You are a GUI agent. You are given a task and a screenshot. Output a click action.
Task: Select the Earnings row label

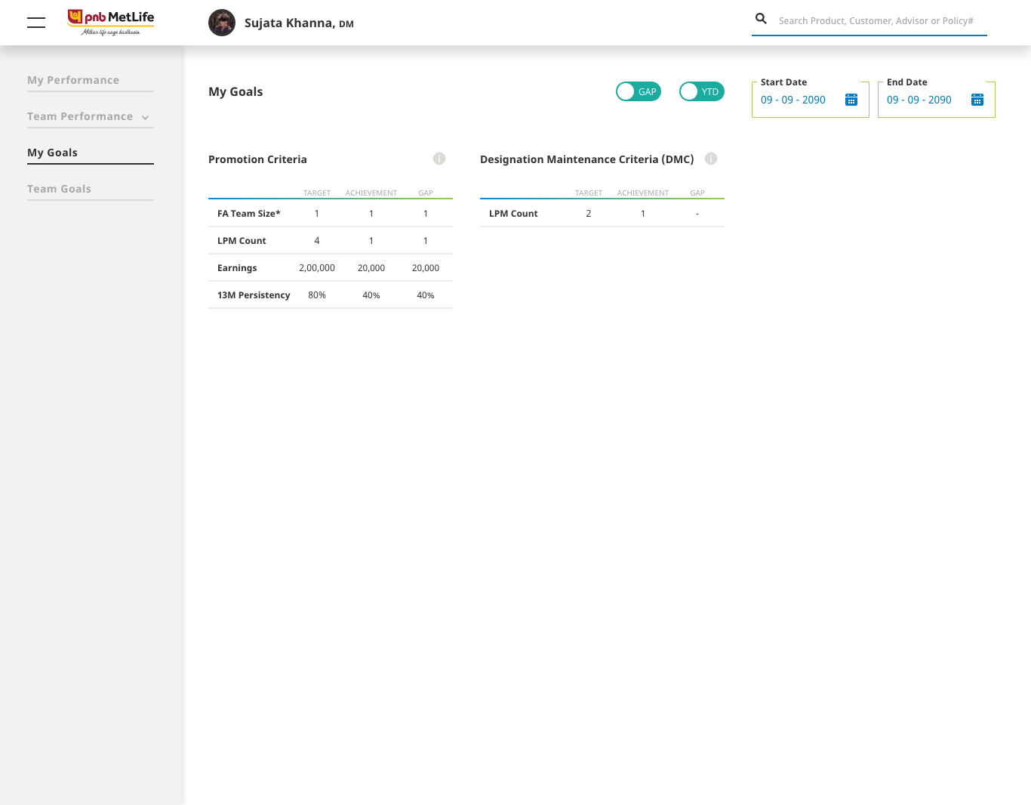pyautogui.click(x=237, y=268)
